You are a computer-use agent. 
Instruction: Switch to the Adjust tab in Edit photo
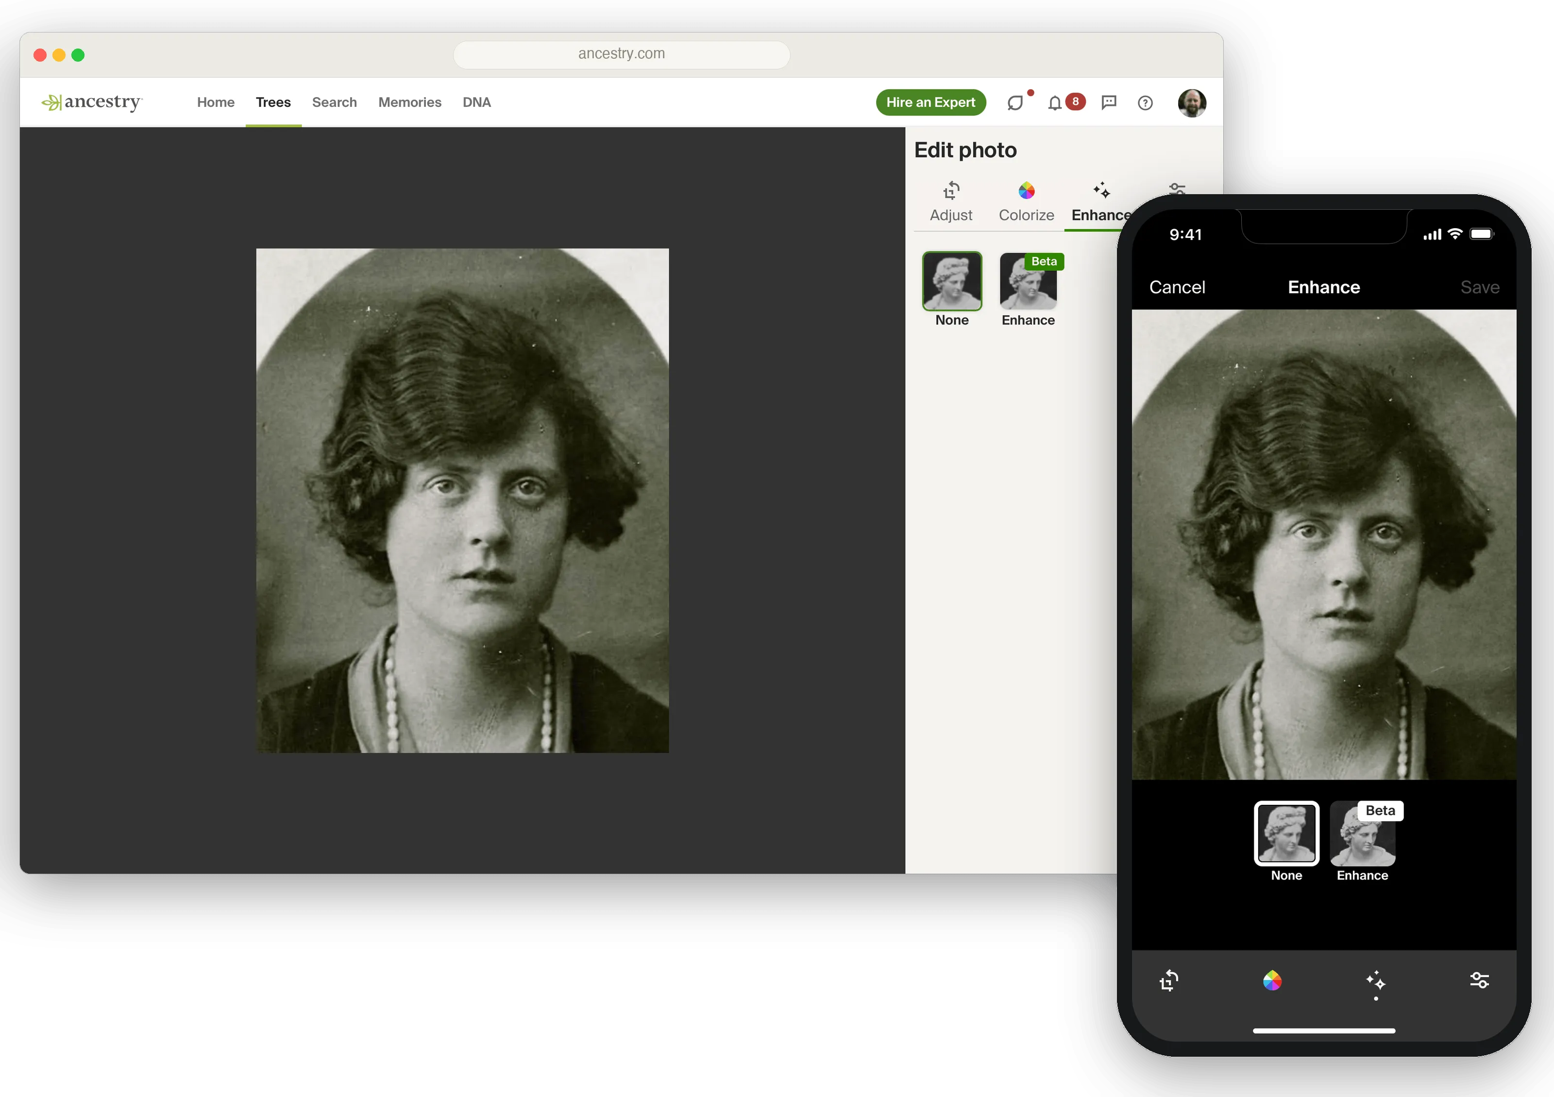coord(951,201)
